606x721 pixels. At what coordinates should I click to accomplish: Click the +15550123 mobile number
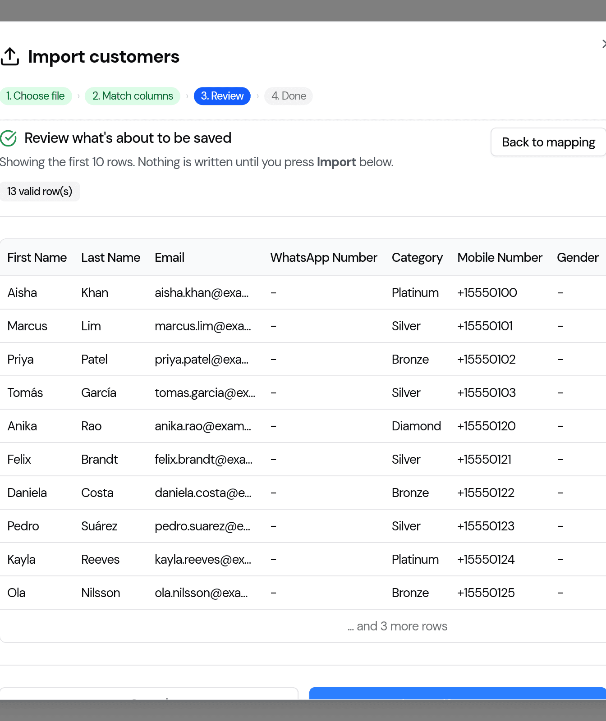pos(486,526)
